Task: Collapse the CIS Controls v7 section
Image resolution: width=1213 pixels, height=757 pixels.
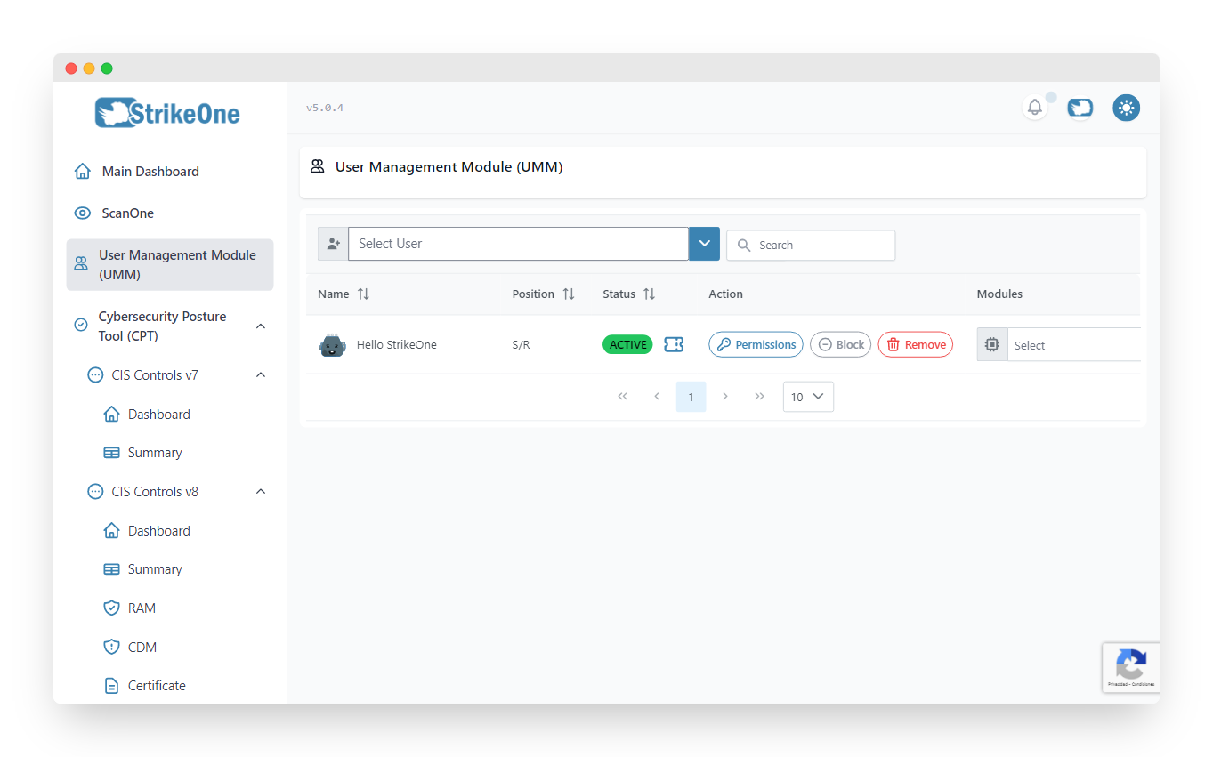Action: tap(260, 374)
